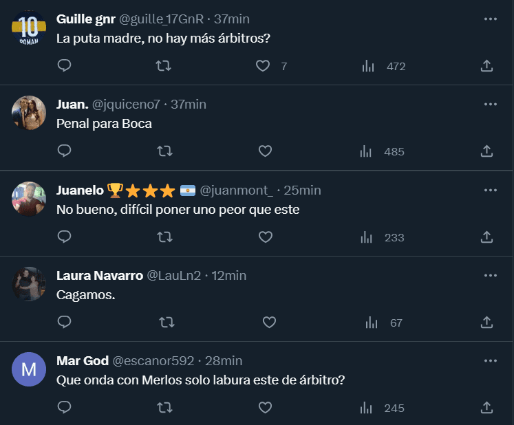Like Guille gnr's tweet with 7 likes
This screenshot has width=514, height=425.
coord(262,66)
